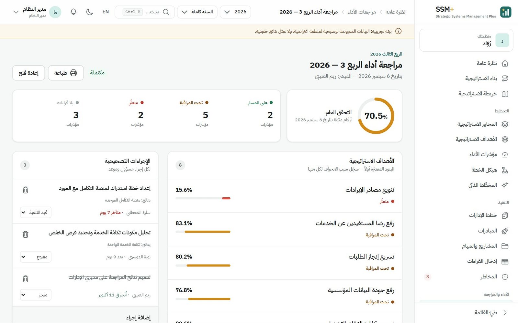Open السنة كاملة period dropdown
518x323 pixels.
(197, 12)
